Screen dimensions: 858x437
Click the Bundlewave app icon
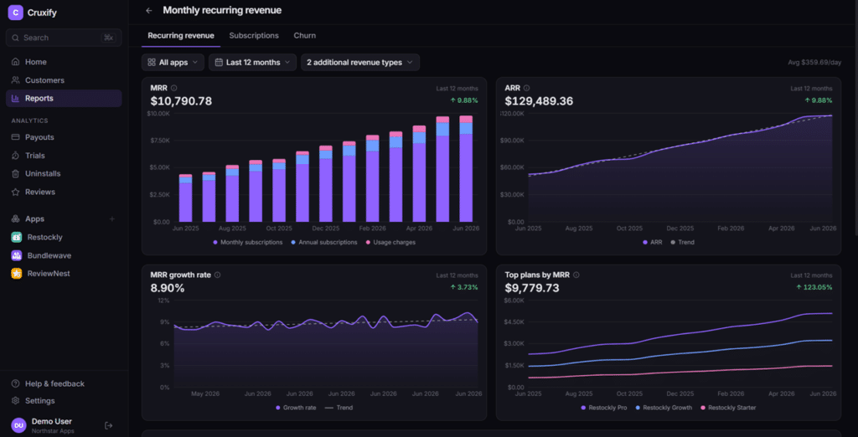pos(17,255)
